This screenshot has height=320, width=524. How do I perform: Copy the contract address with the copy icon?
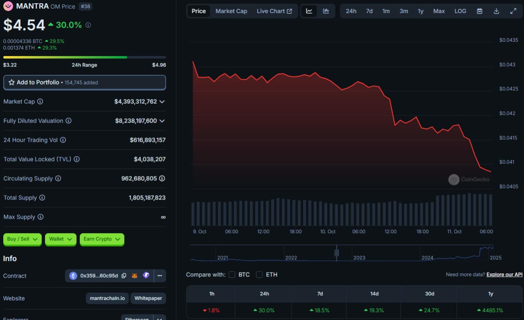124,276
